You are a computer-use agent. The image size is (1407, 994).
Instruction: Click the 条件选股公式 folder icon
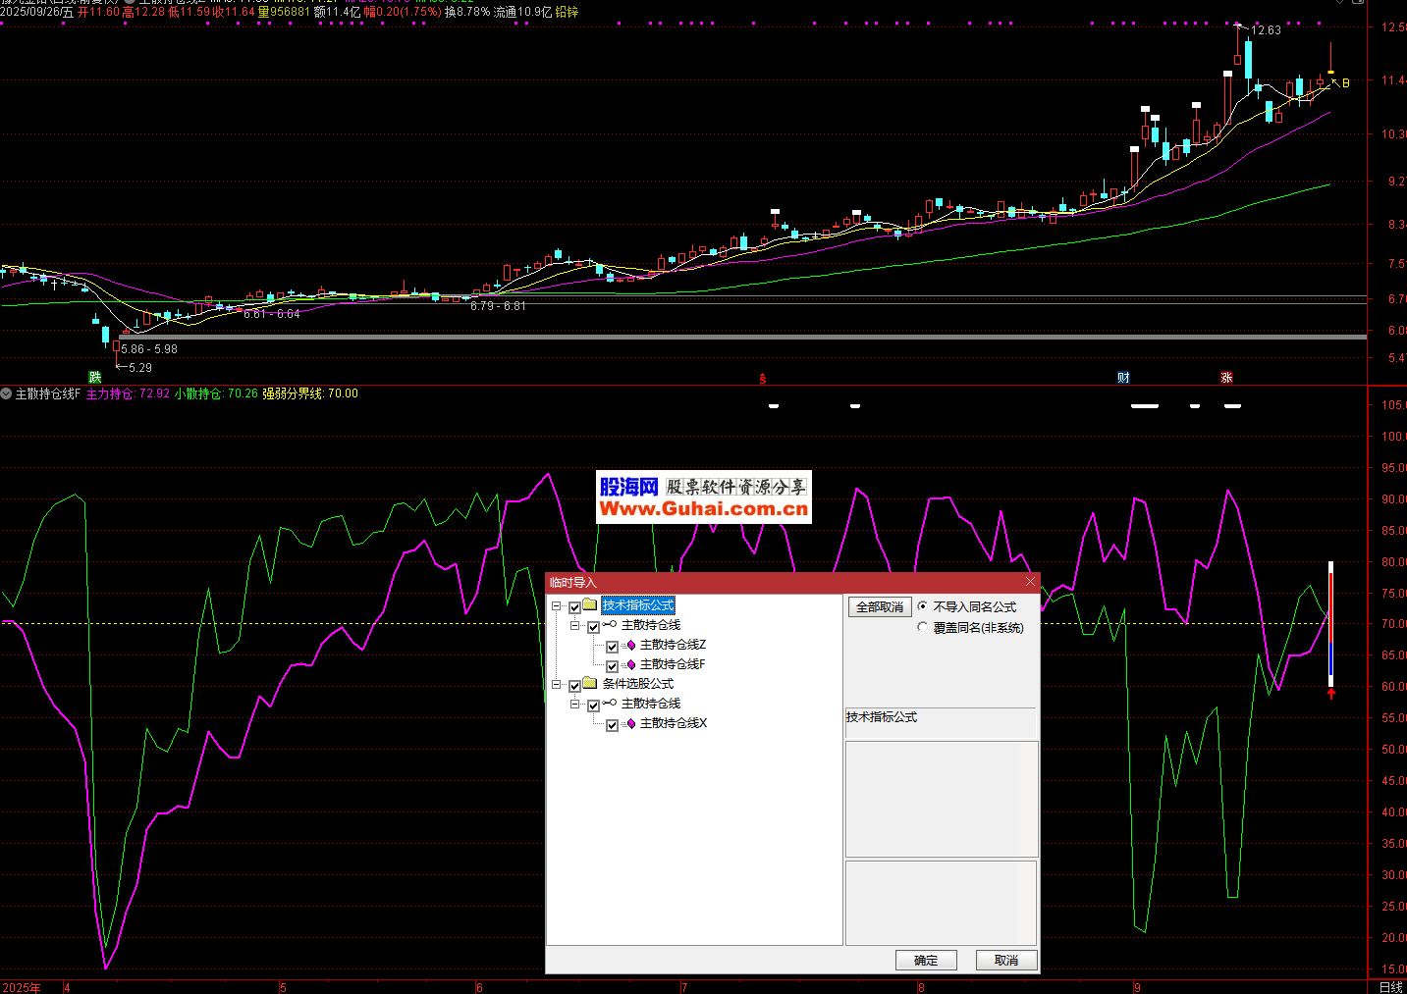pos(590,683)
